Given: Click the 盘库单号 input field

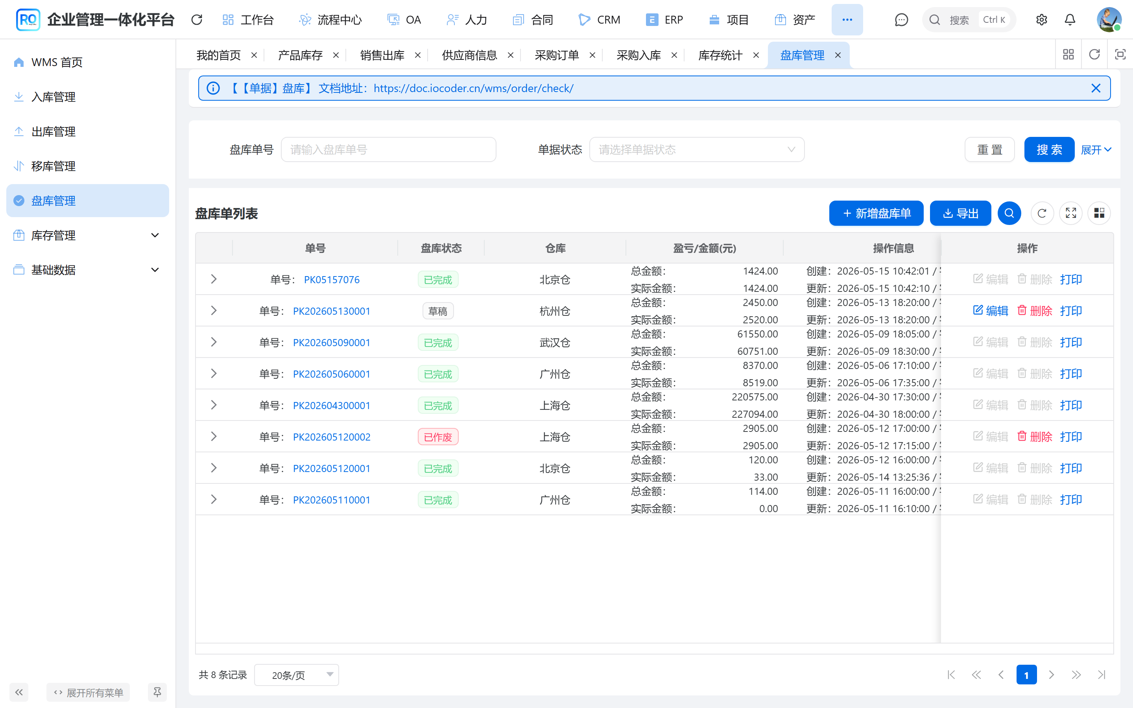Looking at the screenshot, I should (x=389, y=149).
